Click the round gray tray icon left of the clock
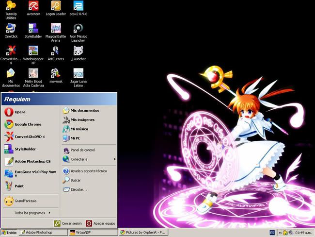The width and height of the screenshot is (315, 237). [290, 233]
